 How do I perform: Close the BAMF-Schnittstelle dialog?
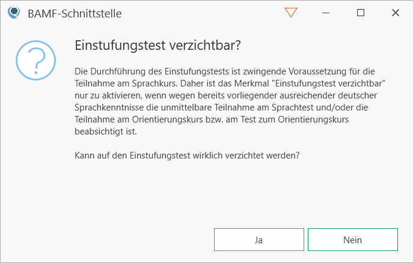[396, 13]
